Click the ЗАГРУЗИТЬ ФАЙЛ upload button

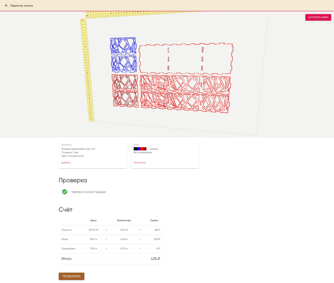tap(318, 17)
